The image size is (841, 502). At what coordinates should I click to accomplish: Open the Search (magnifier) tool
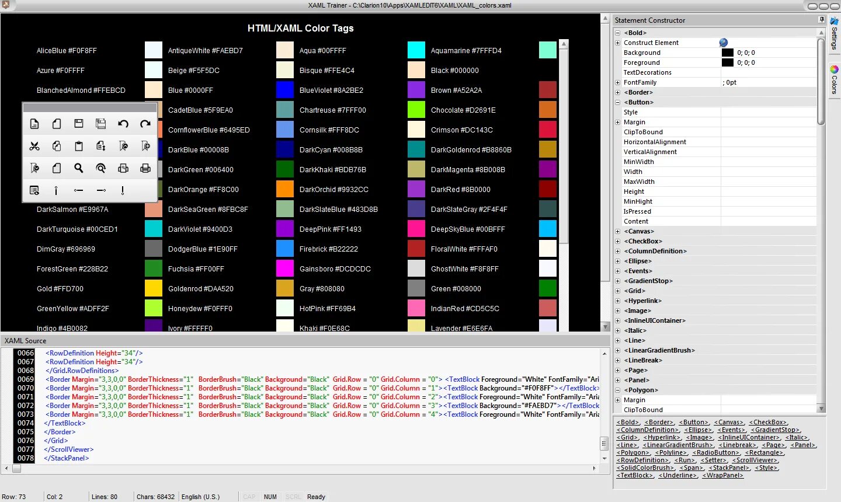click(79, 168)
